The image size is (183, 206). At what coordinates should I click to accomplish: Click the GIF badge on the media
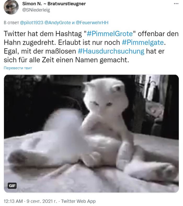(x=12, y=186)
